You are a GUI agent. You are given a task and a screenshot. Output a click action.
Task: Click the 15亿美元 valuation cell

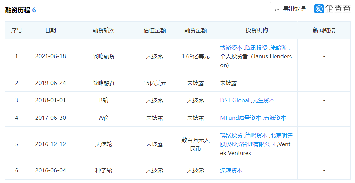(x=155, y=83)
